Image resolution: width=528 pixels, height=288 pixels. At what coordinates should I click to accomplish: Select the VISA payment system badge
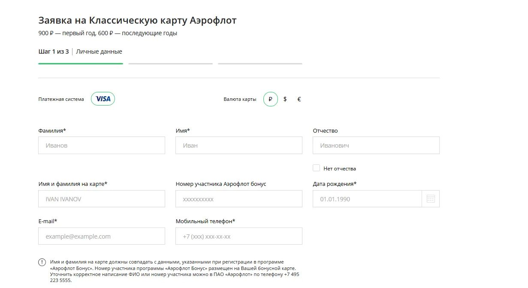click(x=103, y=99)
